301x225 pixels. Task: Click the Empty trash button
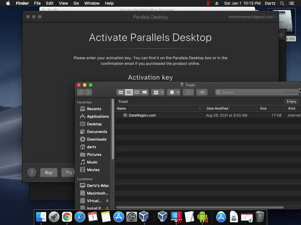coord(291,101)
